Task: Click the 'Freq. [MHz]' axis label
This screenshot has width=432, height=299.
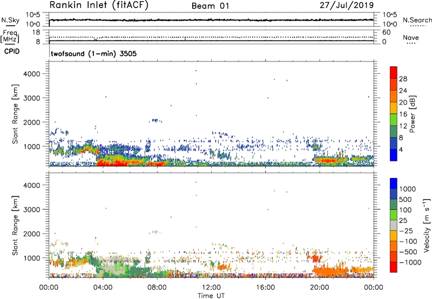Action: click(x=10, y=36)
